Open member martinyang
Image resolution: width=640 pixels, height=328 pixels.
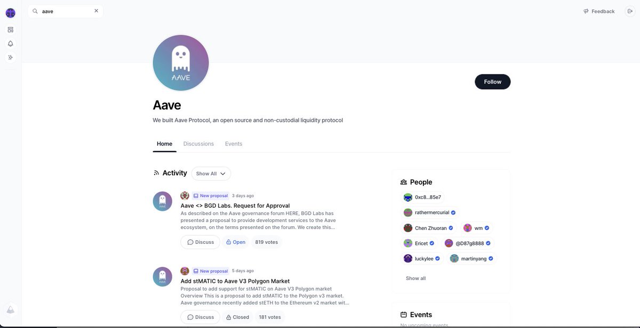point(471,258)
